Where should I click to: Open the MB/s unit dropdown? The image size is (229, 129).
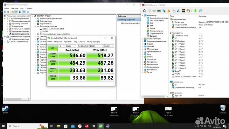109,46
